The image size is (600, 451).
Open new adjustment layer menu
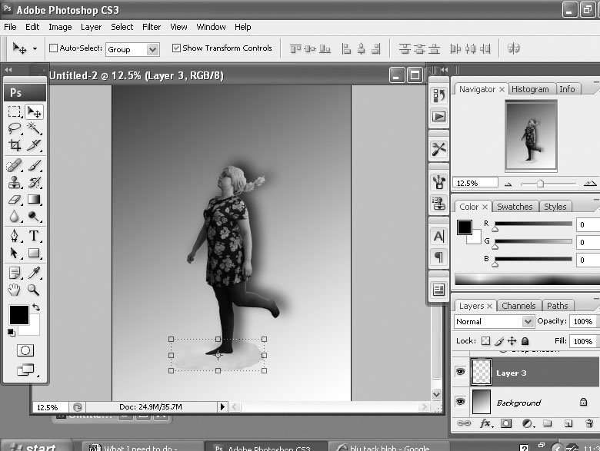pyautogui.click(x=528, y=423)
